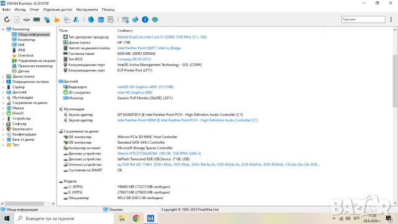Open the Отчет menu
The width and height of the screenshot is (398, 224).
34,9
